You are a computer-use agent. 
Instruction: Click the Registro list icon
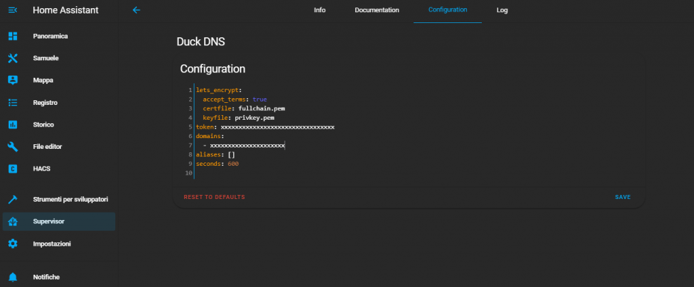point(13,103)
